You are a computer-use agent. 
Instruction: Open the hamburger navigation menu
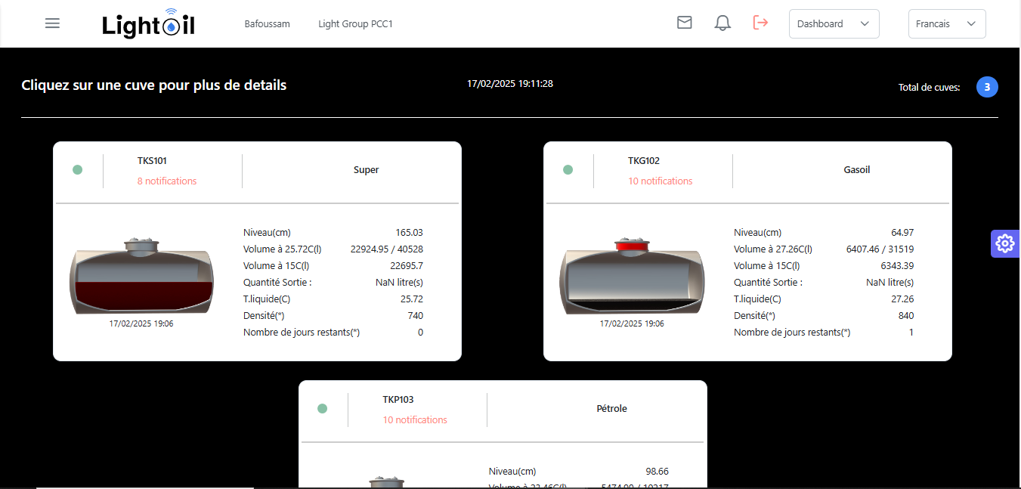(x=52, y=23)
